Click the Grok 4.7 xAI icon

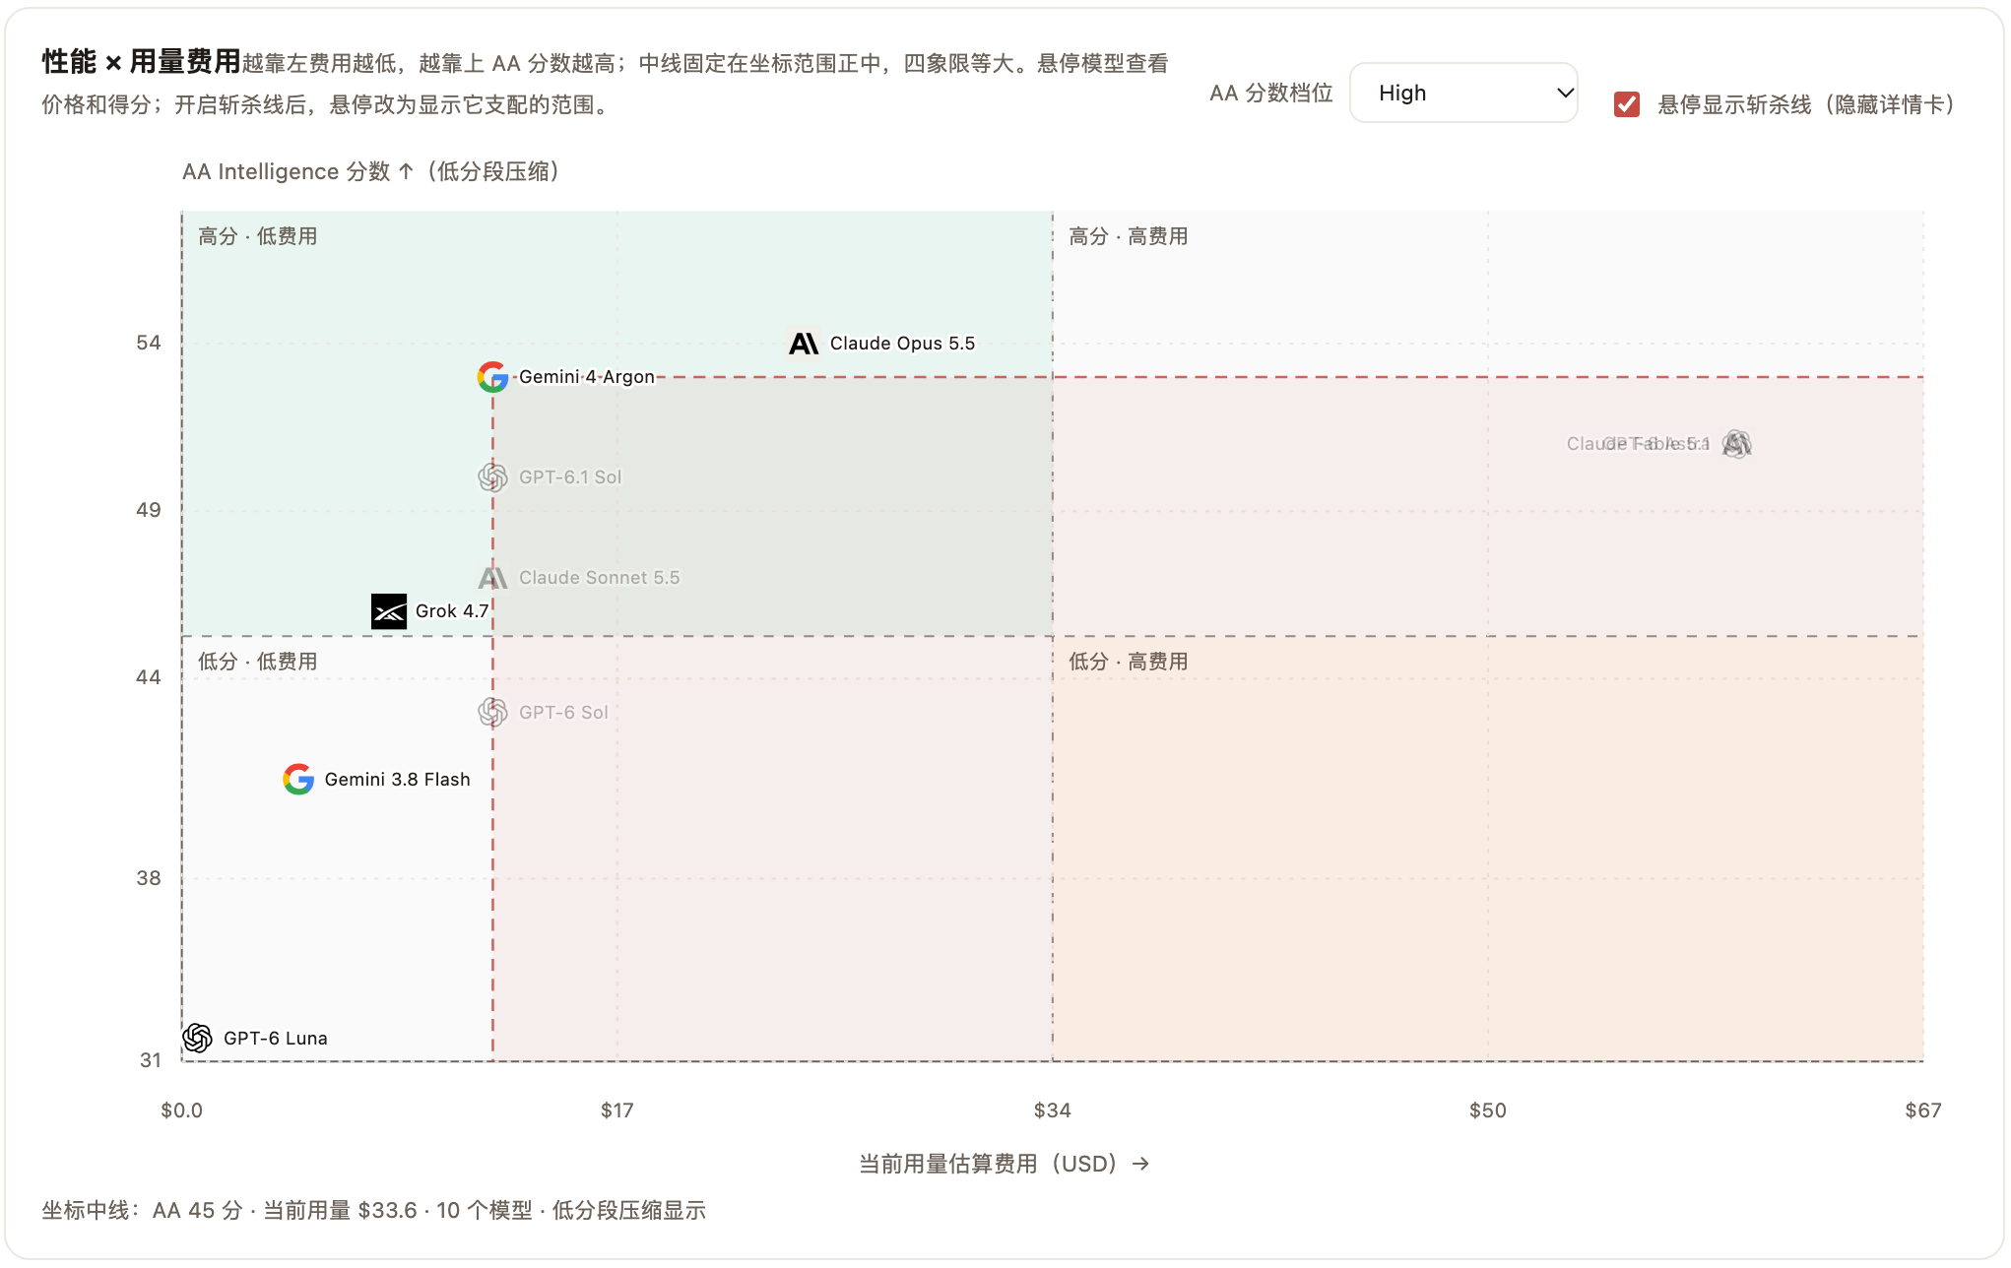click(x=389, y=611)
